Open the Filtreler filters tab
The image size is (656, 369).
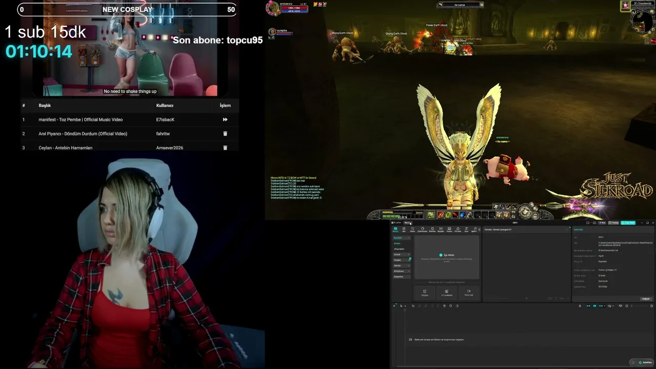click(x=458, y=230)
